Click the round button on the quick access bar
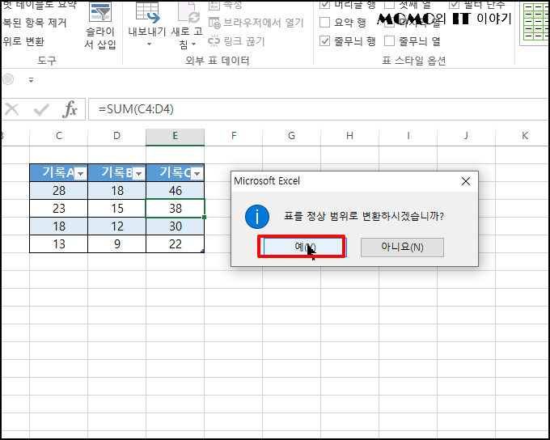The height and width of the screenshot is (440, 550). click(x=8, y=79)
